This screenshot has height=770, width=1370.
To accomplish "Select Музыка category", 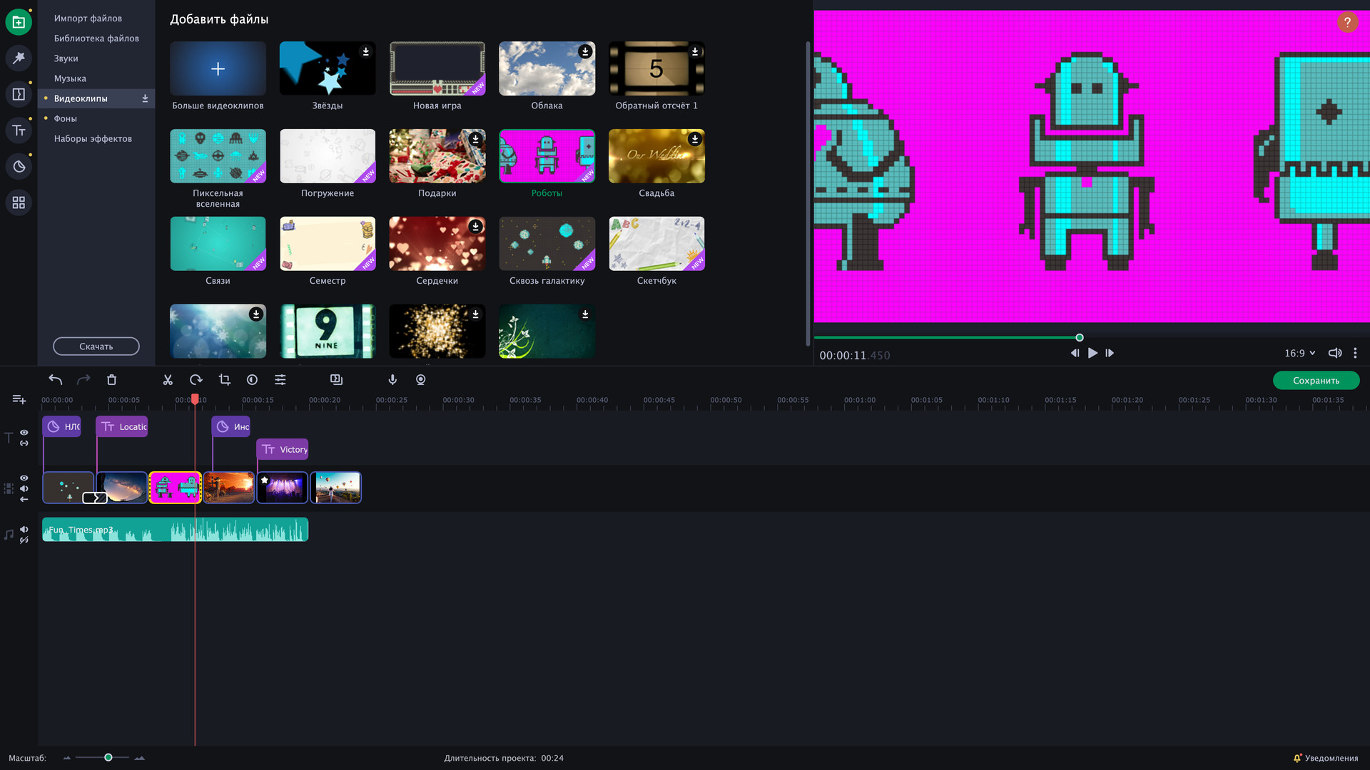I will pyautogui.click(x=70, y=78).
